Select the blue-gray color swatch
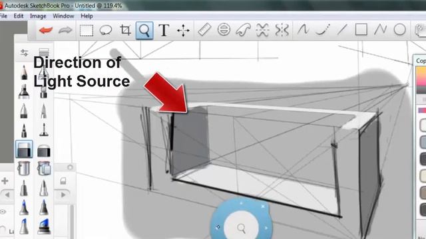426x239 pixels. [423, 142]
